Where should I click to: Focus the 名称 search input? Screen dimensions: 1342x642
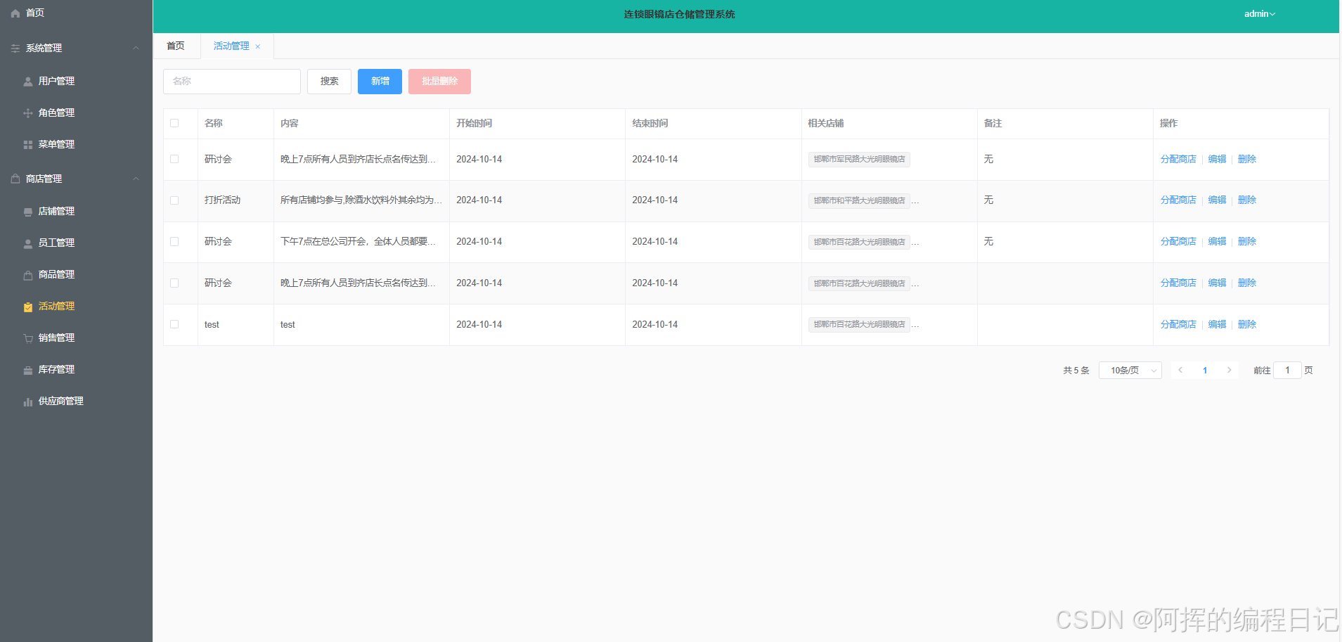(x=232, y=82)
